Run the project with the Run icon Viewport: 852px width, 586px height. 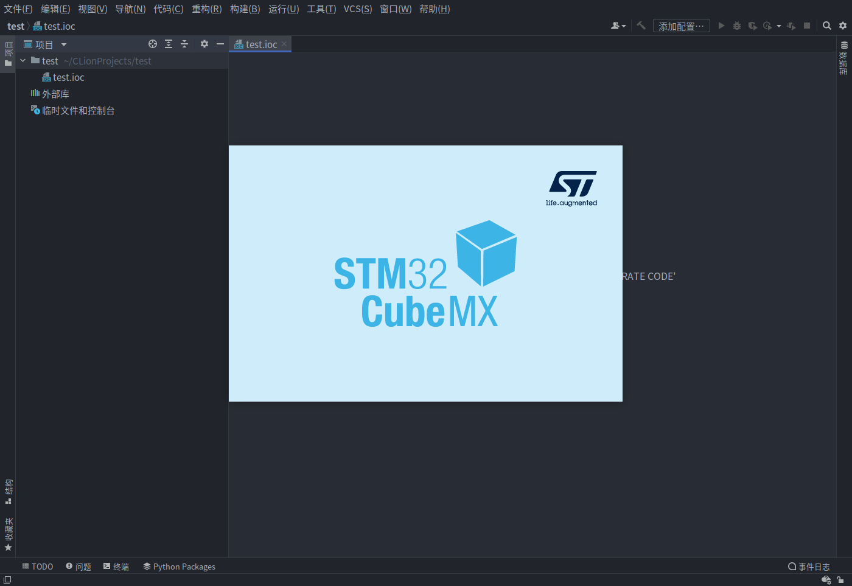(x=721, y=26)
